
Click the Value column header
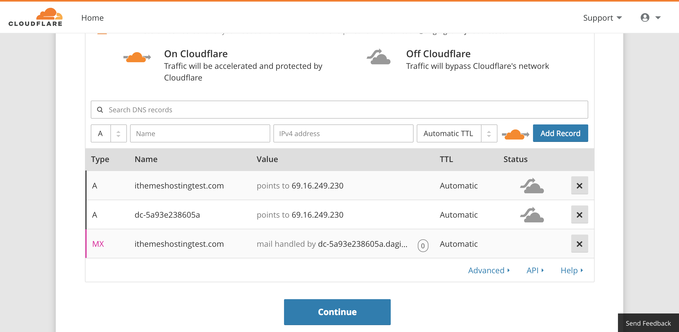(267, 159)
